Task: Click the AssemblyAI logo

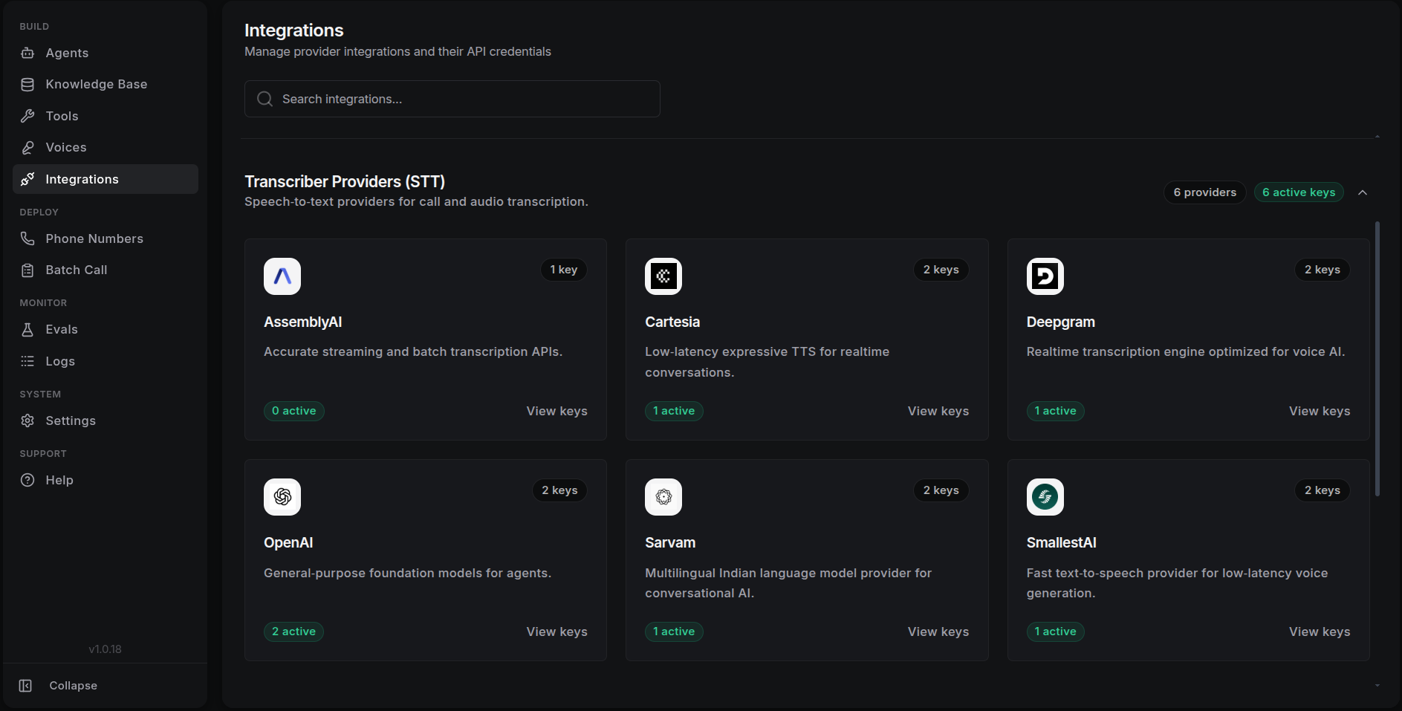Action: [x=282, y=276]
